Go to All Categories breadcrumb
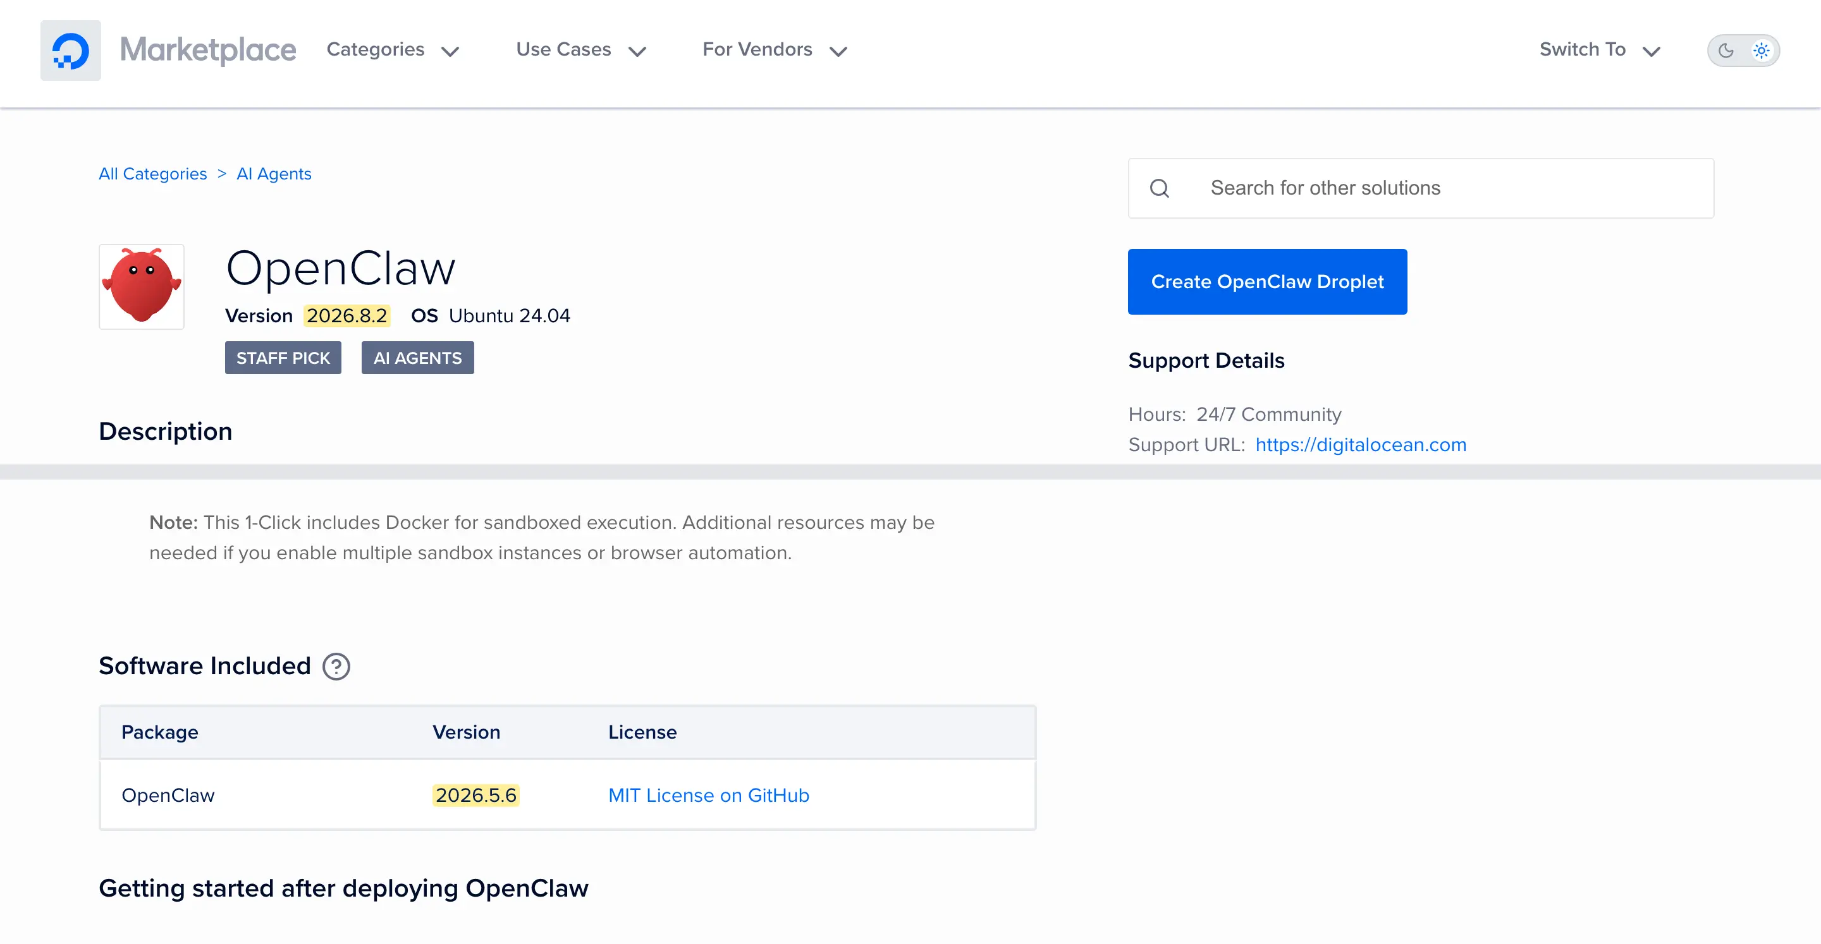1821x944 pixels. [152, 174]
